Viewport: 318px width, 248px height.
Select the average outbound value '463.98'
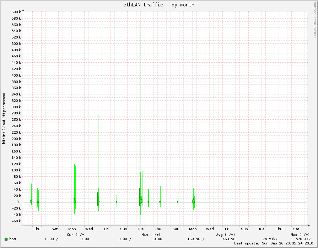(x=229, y=239)
